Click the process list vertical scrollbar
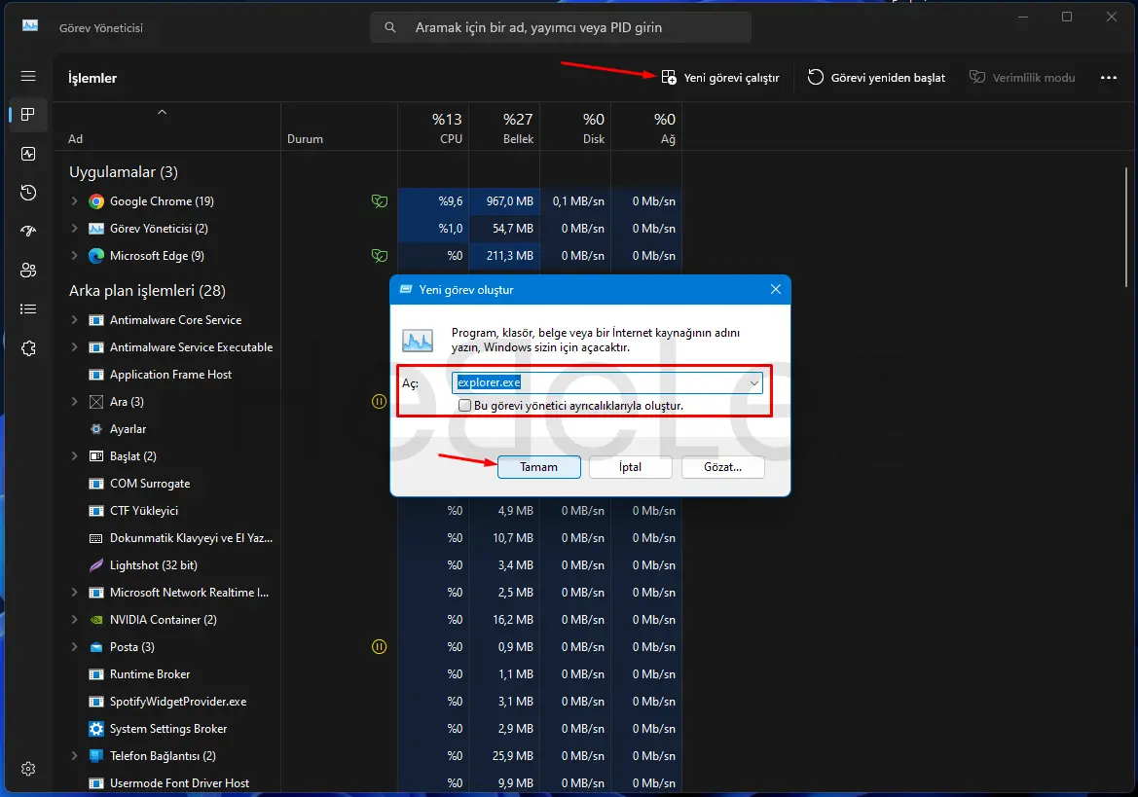This screenshot has width=1138, height=797. click(x=1126, y=227)
